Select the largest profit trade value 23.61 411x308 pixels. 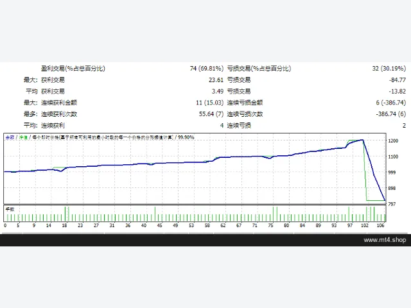[216, 80]
